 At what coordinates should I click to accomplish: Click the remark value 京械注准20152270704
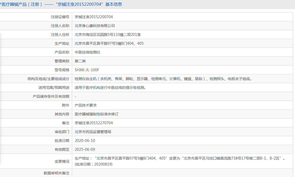click(x=94, y=123)
